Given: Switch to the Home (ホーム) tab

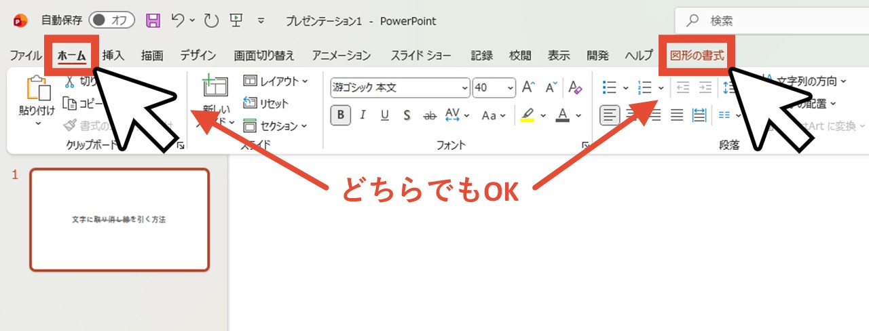Looking at the screenshot, I should tap(72, 56).
